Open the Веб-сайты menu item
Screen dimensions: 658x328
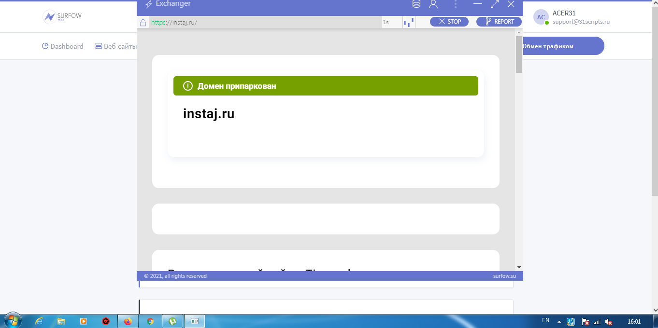[x=117, y=46]
